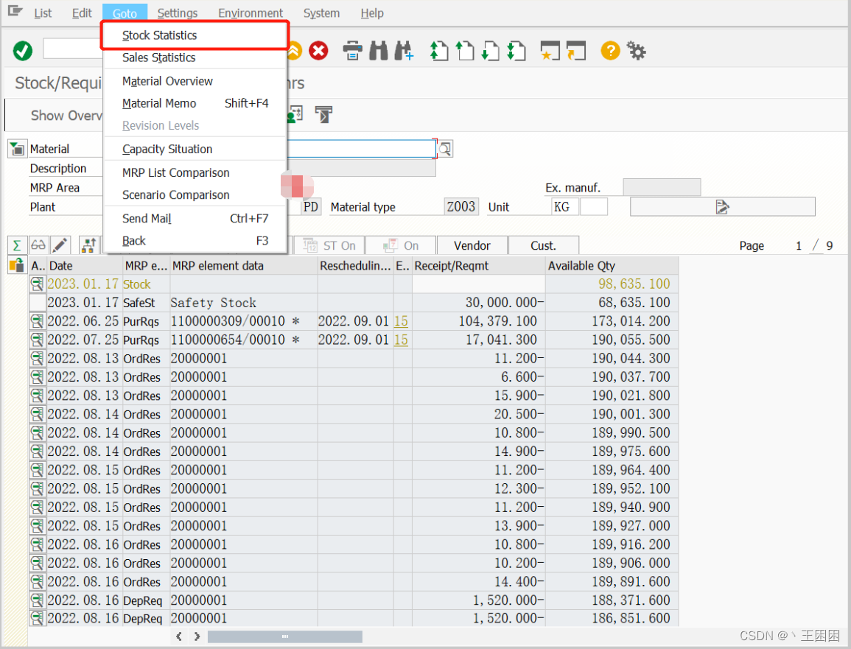Open the Print function from the toolbar

click(x=352, y=51)
